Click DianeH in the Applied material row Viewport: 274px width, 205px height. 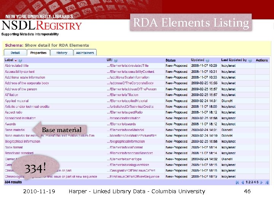click(227, 101)
